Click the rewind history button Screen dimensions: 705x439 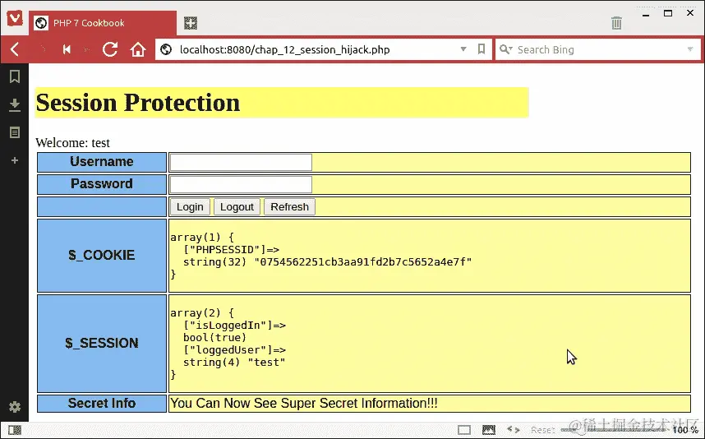[x=67, y=49]
